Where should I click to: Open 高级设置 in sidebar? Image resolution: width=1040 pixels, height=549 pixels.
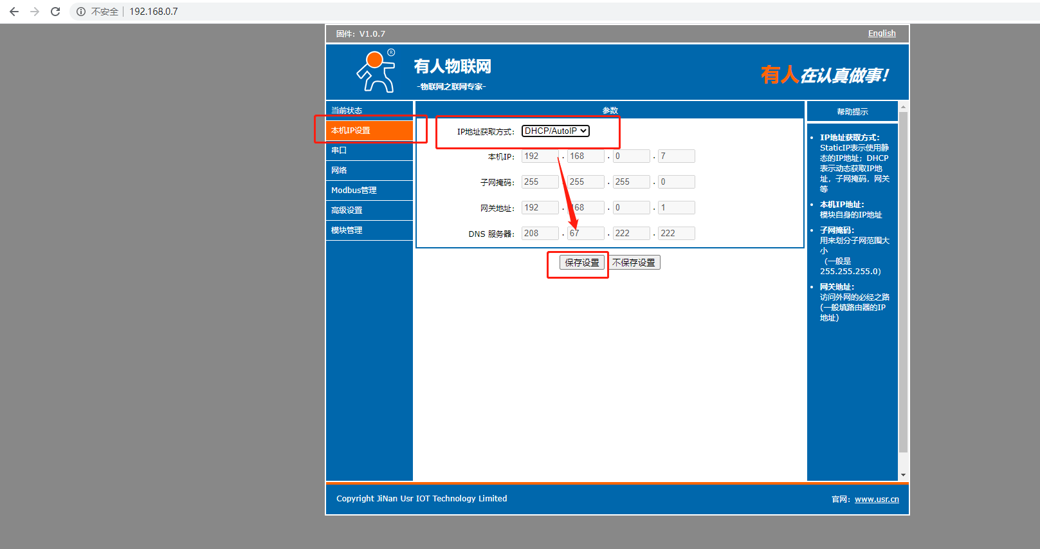[x=347, y=210]
